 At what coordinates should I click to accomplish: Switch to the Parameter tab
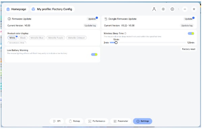pos(121,121)
